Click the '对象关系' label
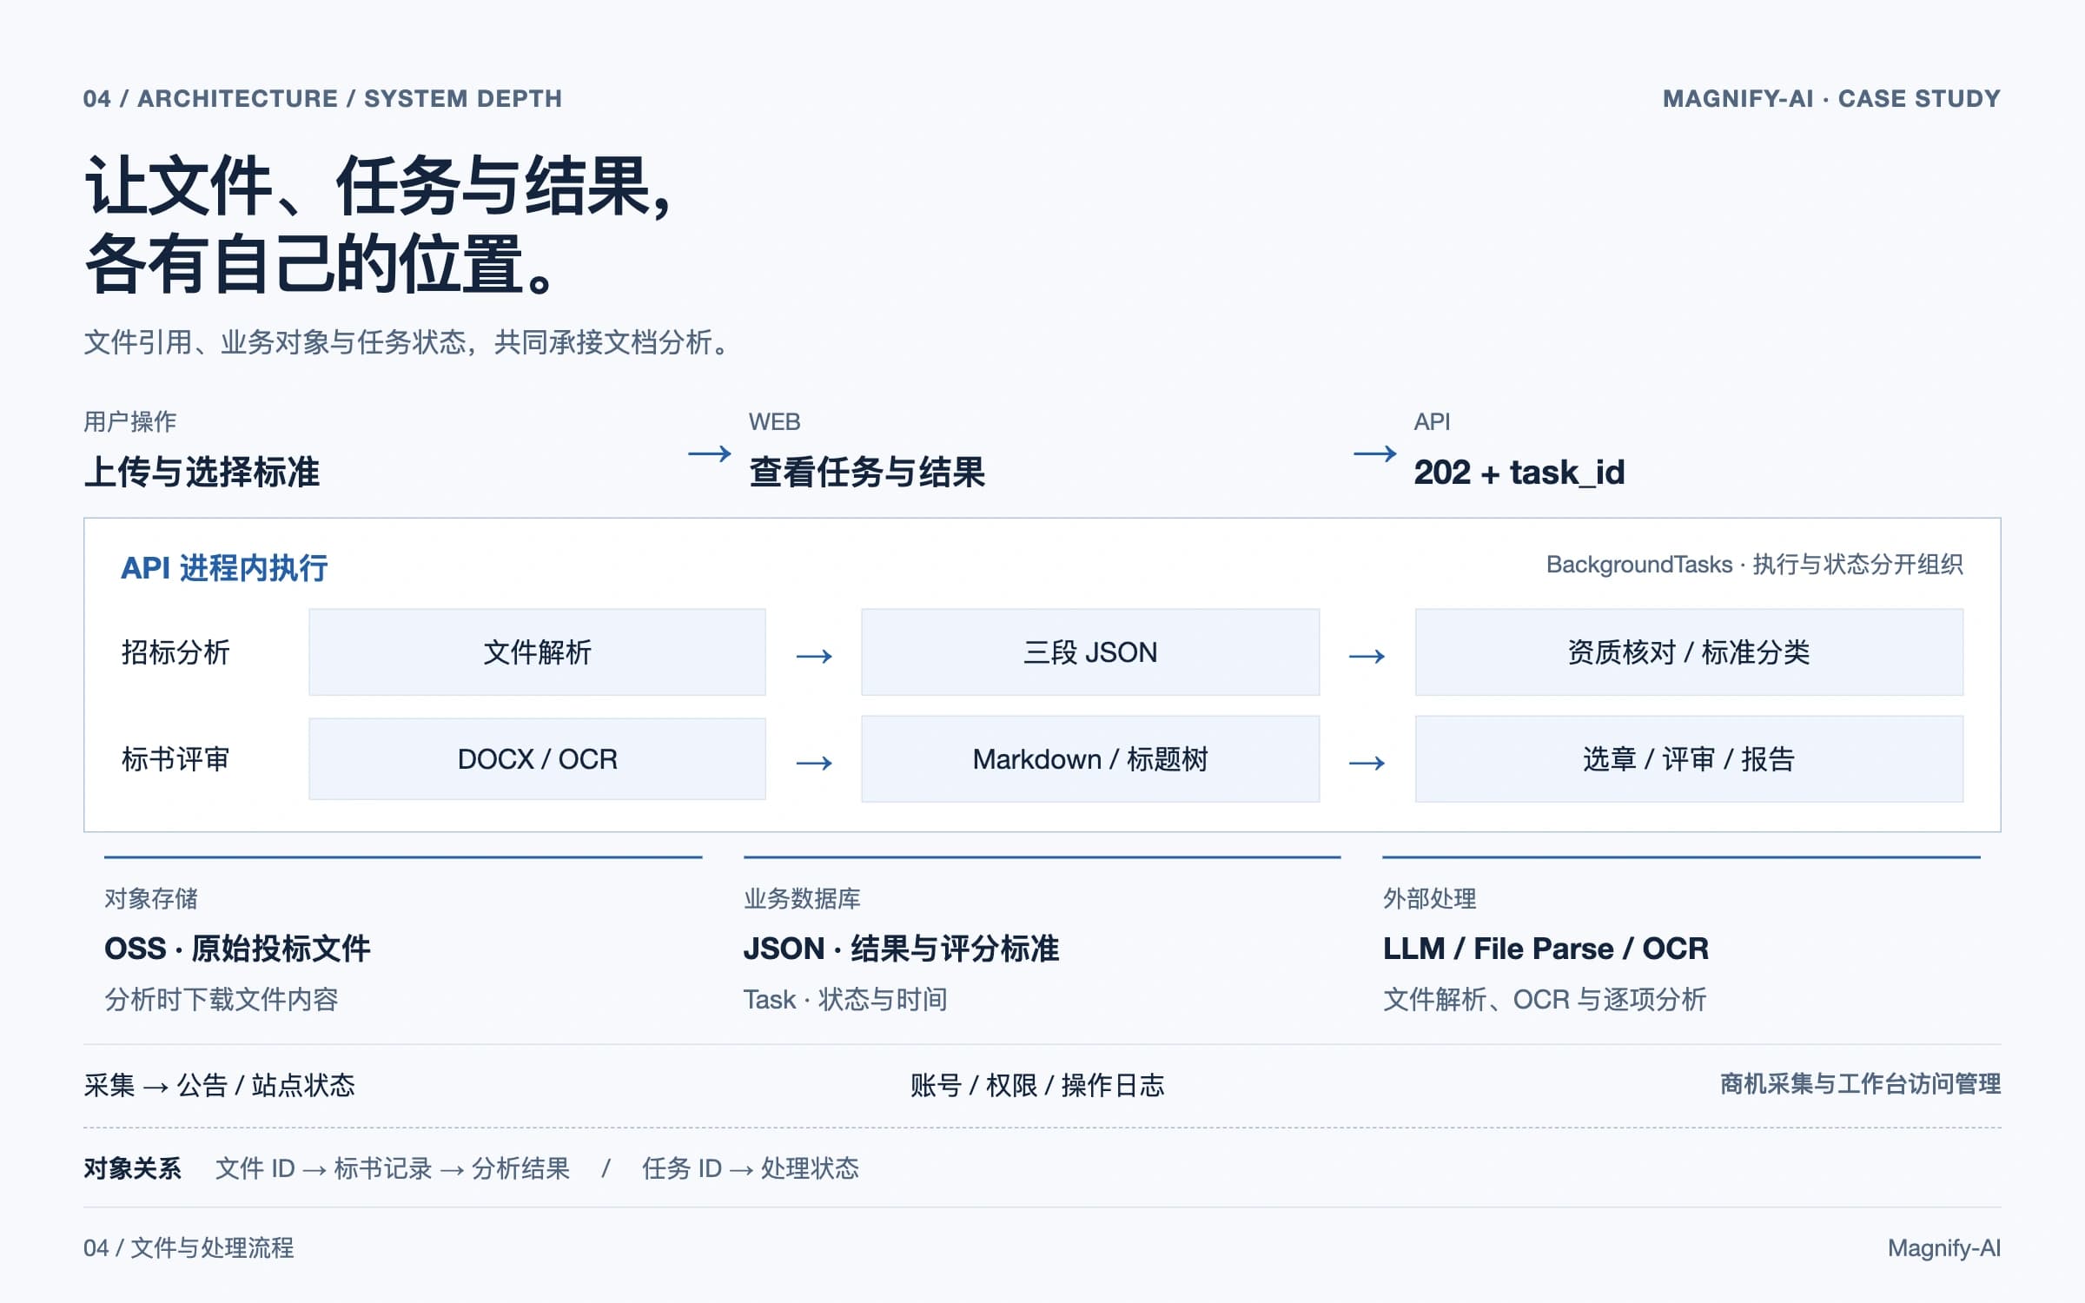Image resolution: width=2085 pixels, height=1303 pixels. [x=132, y=1168]
